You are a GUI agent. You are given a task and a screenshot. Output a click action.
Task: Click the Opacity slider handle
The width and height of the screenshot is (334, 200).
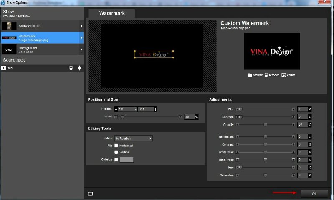(x=265, y=124)
